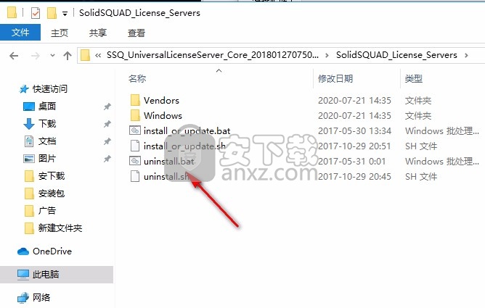485x308 pixels.
Task: Click the Properties checkmark icon in title bar
Action: pos(36,13)
